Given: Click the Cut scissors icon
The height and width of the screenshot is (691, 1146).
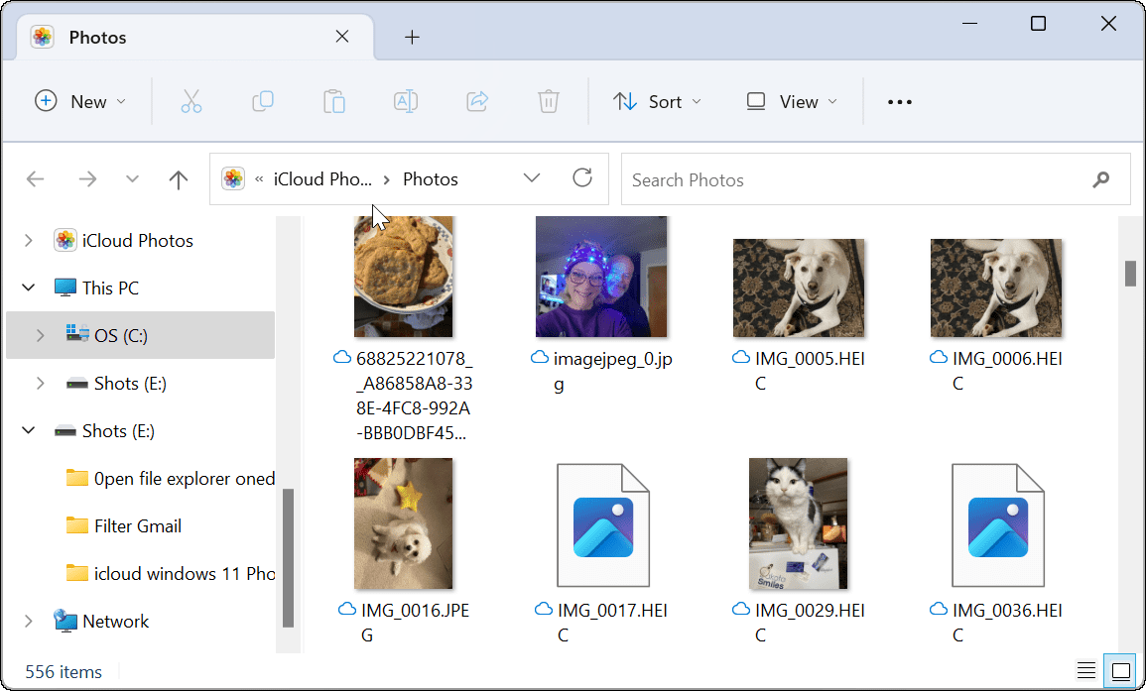Looking at the screenshot, I should (191, 101).
